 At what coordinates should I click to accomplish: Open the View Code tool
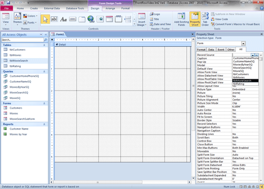219,19
